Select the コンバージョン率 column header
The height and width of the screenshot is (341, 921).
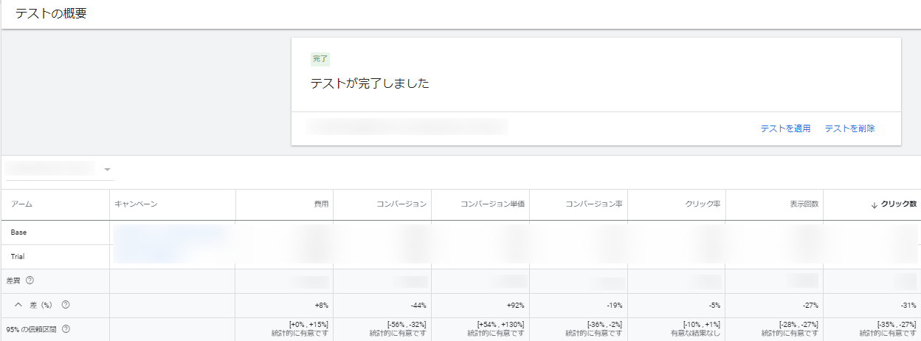coord(593,204)
